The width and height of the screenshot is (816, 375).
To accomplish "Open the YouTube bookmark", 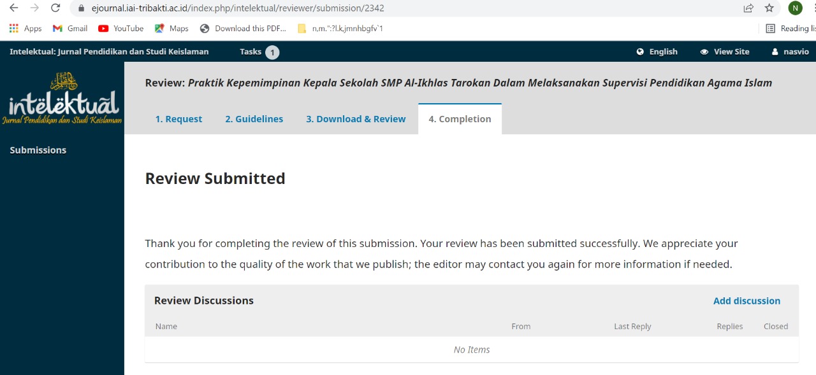I will 121,29.
